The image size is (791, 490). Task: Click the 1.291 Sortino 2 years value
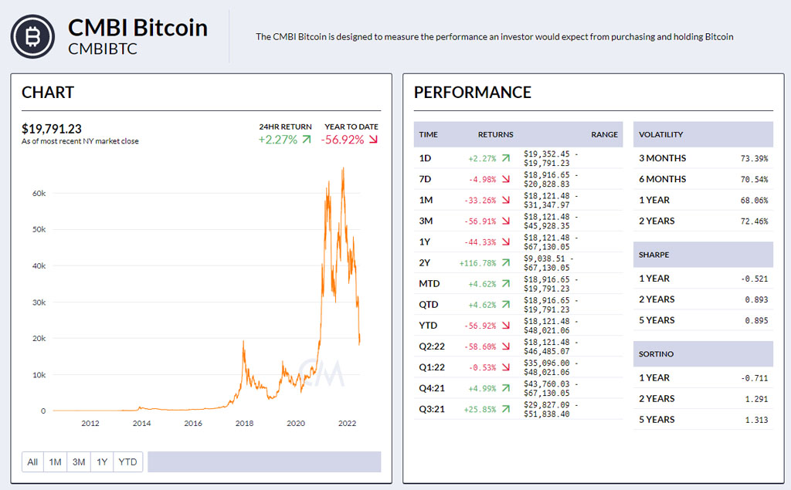point(756,399)
